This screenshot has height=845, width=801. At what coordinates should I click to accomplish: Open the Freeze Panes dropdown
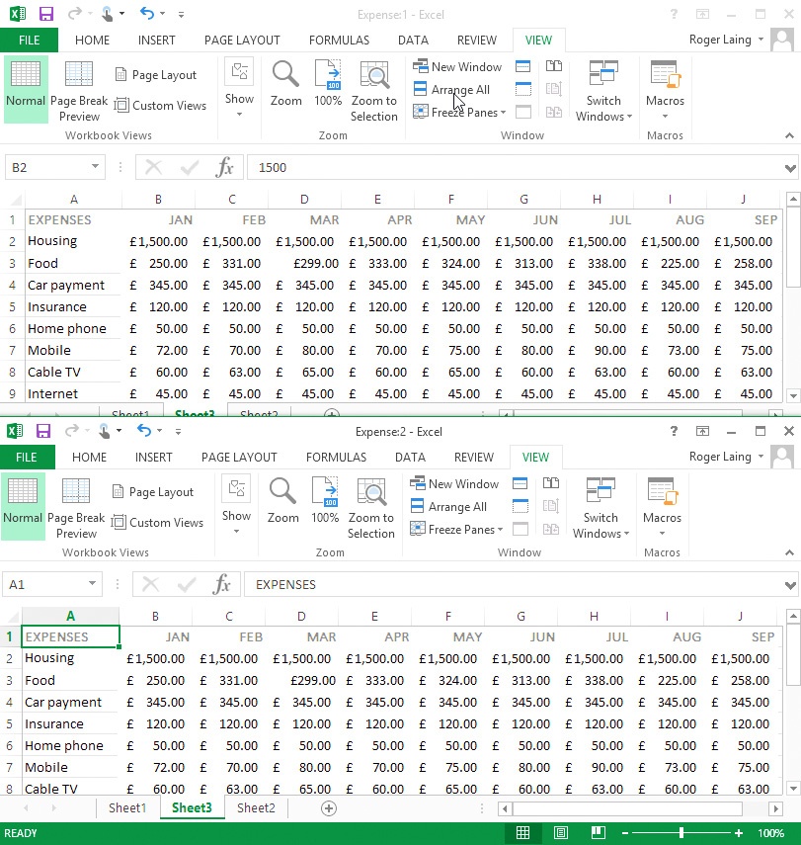459,112
